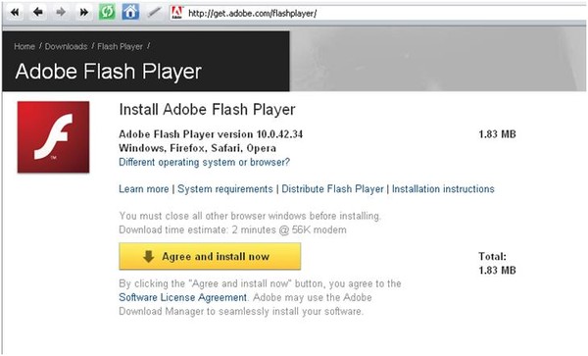Viewport: 588px width, 356px height.
Task: Click the Adobe favicon in address bar
Action: tap(176, 13)
